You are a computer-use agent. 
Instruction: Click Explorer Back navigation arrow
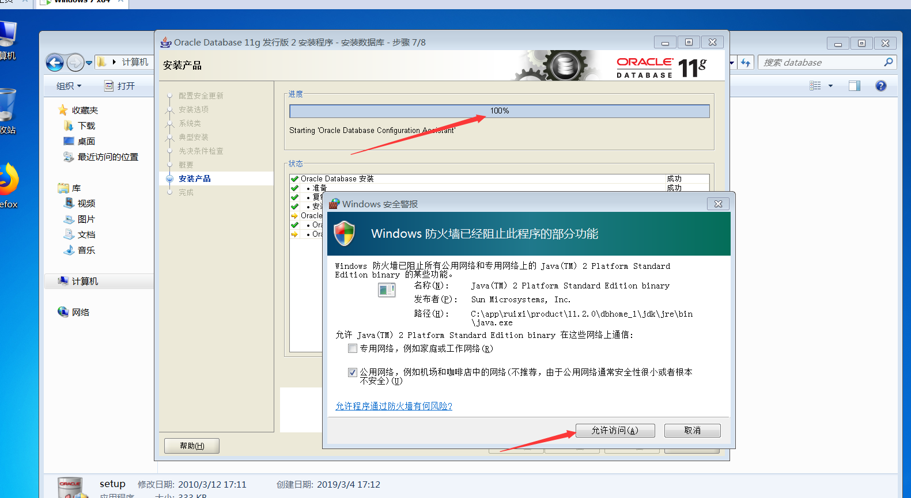click(x=55, y=62)
